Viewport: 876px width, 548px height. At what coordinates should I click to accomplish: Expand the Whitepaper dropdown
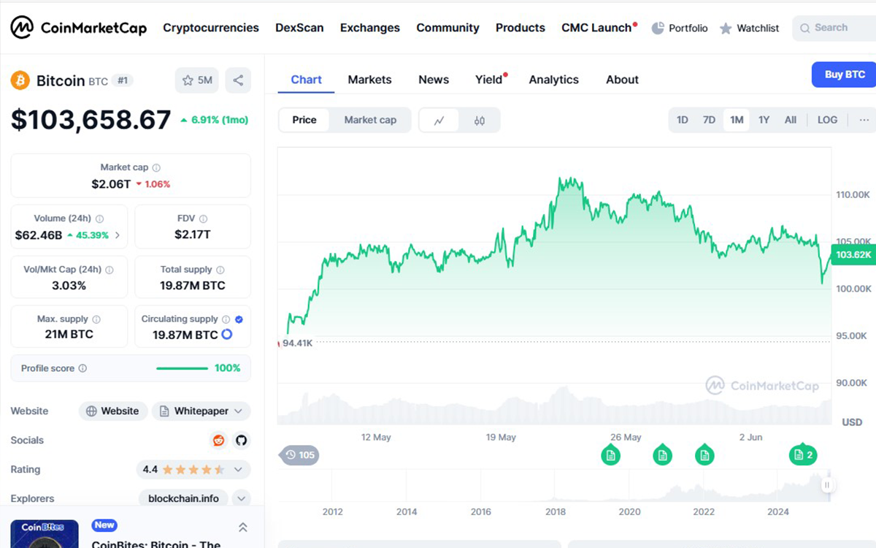pyautogui.click(x=201, y=411)
